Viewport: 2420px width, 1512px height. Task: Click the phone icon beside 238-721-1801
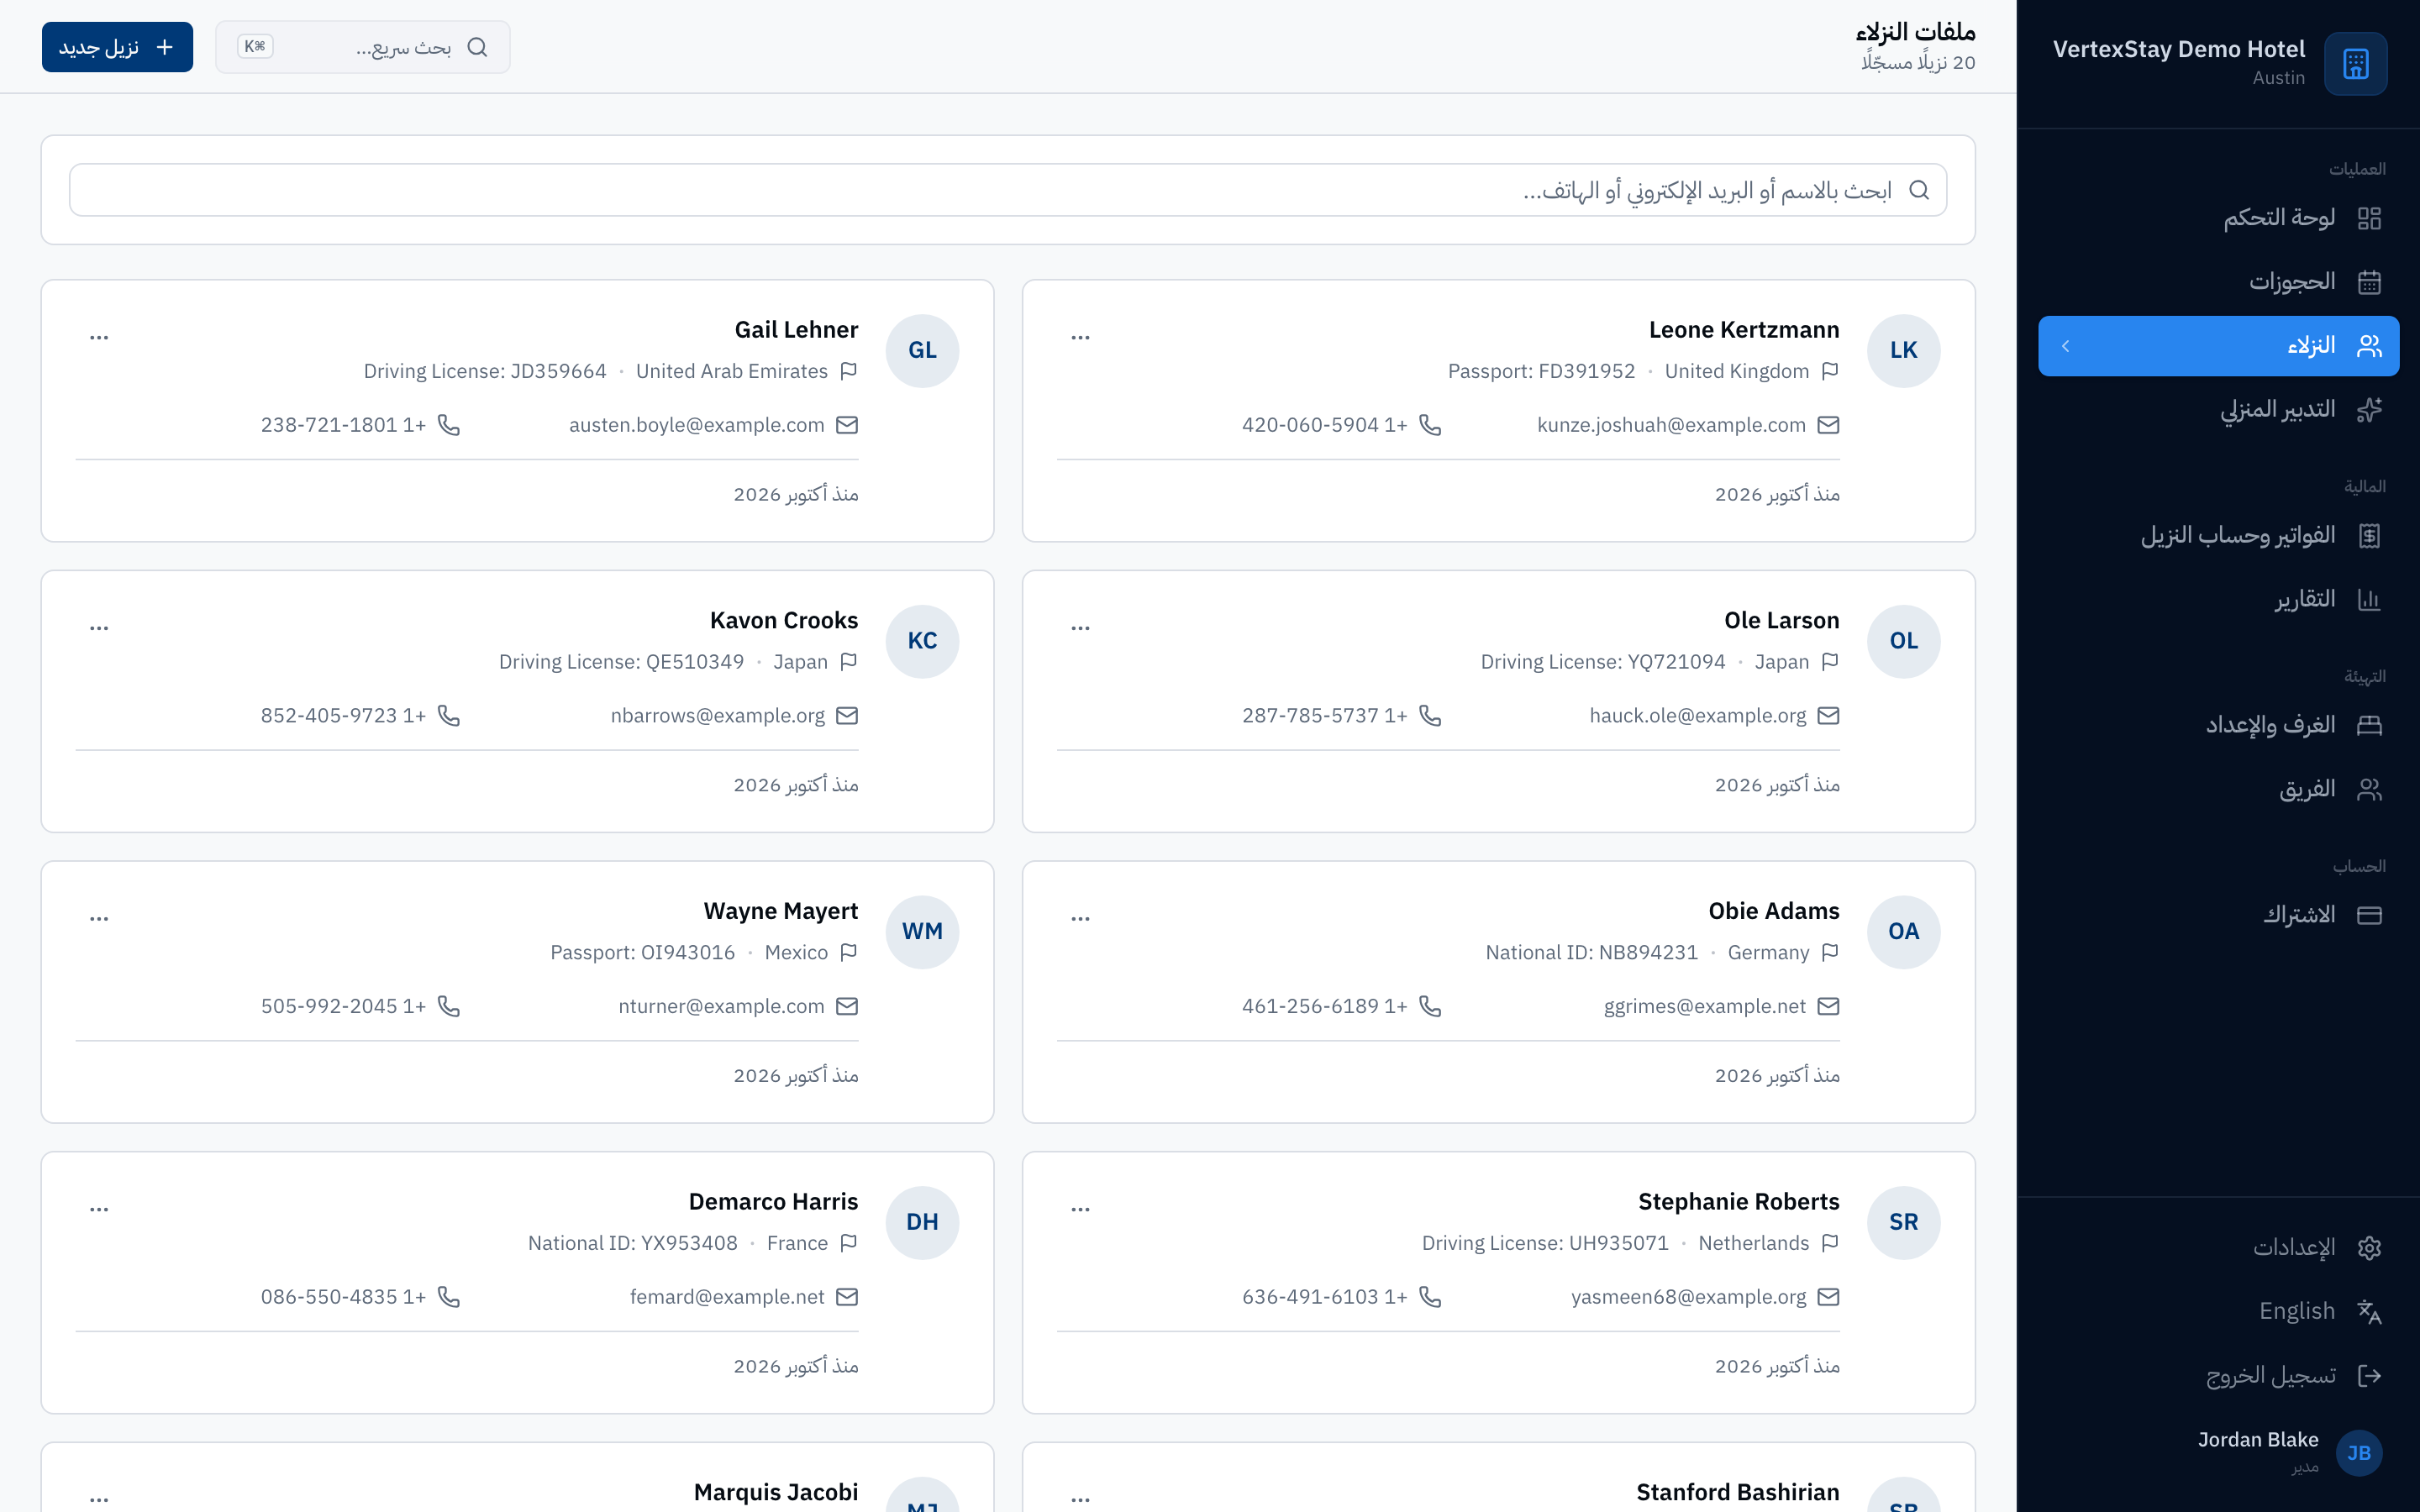[449, 425]
